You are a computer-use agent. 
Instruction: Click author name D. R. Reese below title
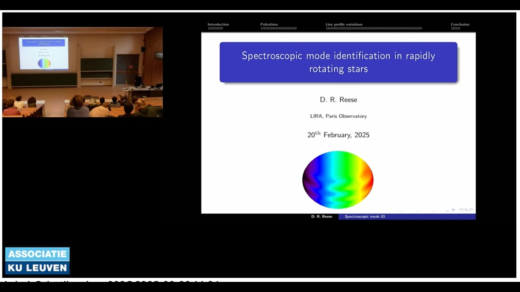tap(338, 100)
